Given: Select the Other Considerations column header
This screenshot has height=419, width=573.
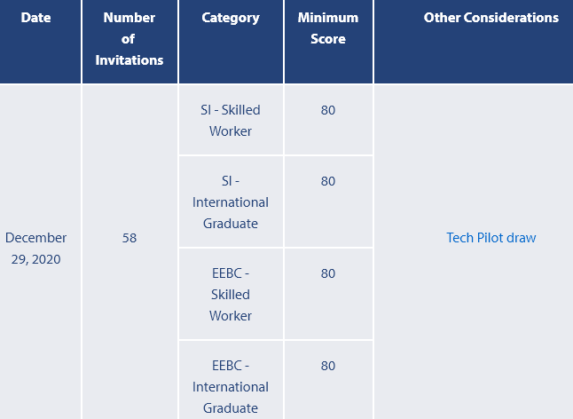Looking at the screenshot, I should tap(491, 18).
